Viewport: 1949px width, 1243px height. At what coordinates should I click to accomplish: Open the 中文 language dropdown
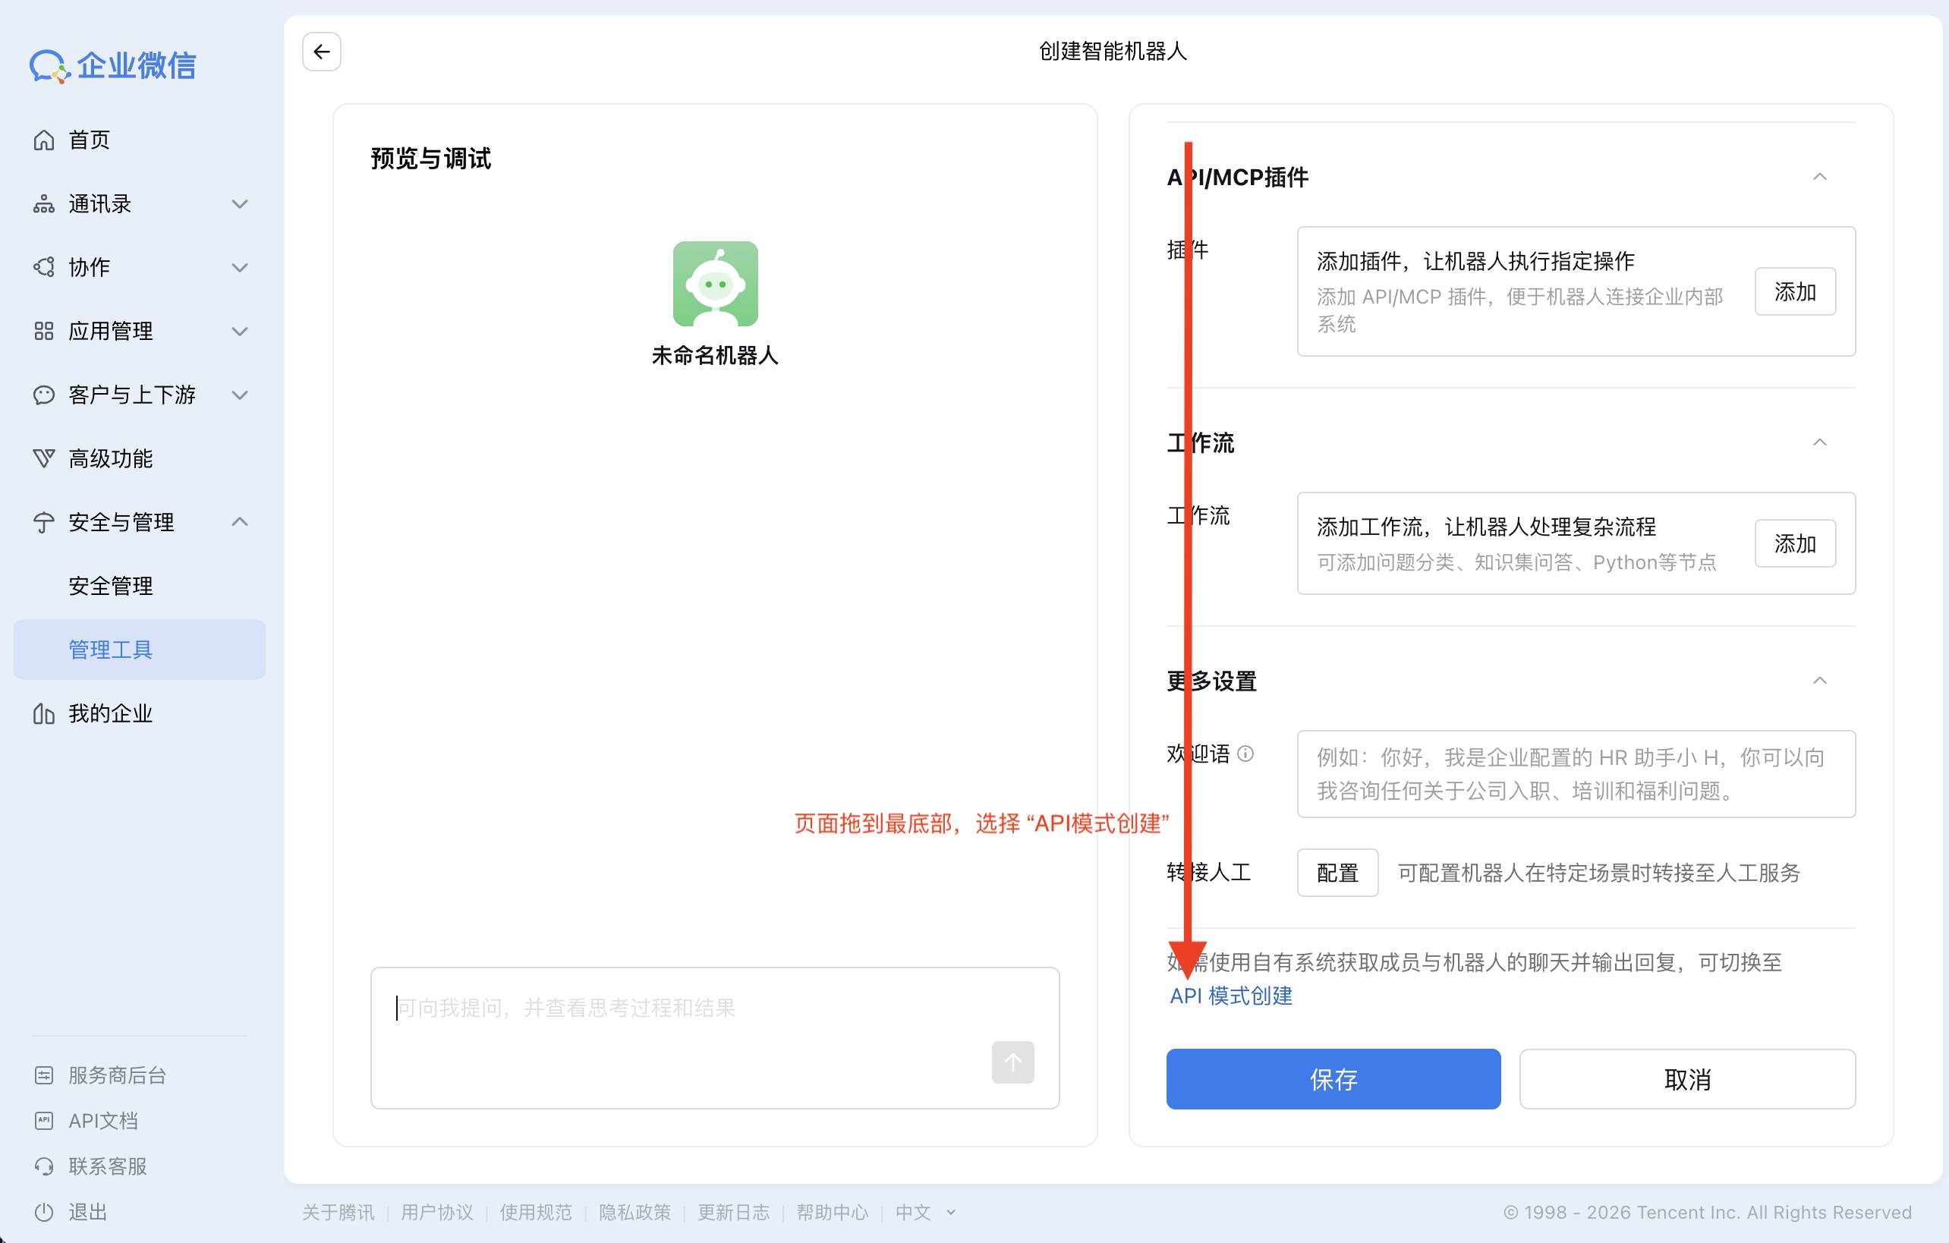[x=925, y=1212]
